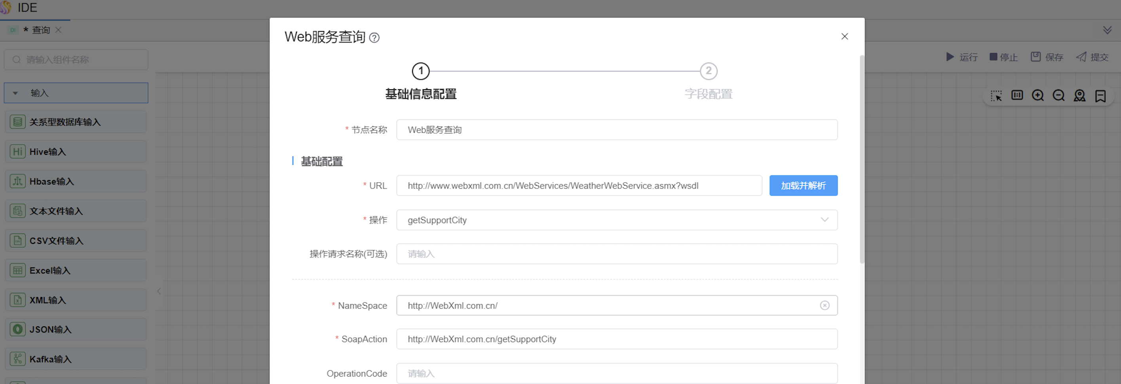1121x384 pixels.
Task: Click the 提交 submit button
Action: tap(1092, 57)
